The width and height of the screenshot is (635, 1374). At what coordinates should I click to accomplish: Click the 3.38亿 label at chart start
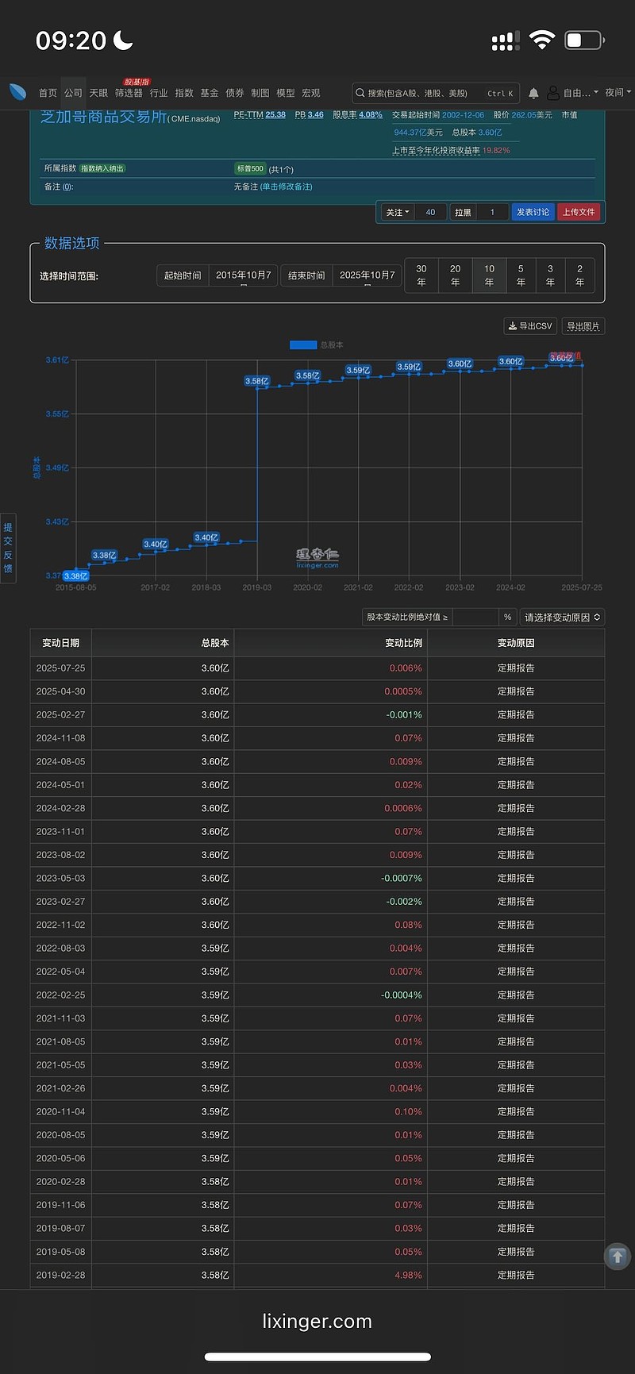click(75, 575)
